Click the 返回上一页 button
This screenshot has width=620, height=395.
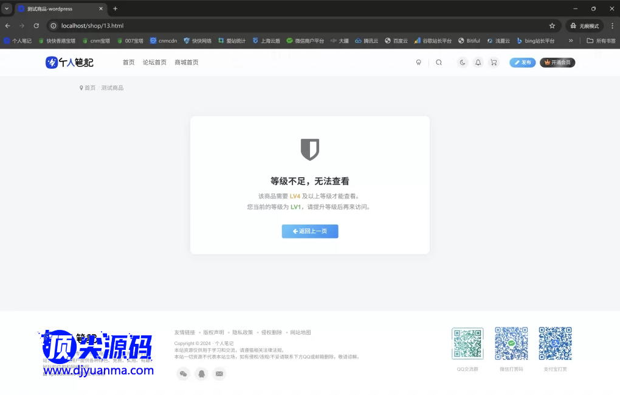click(310, 231)
